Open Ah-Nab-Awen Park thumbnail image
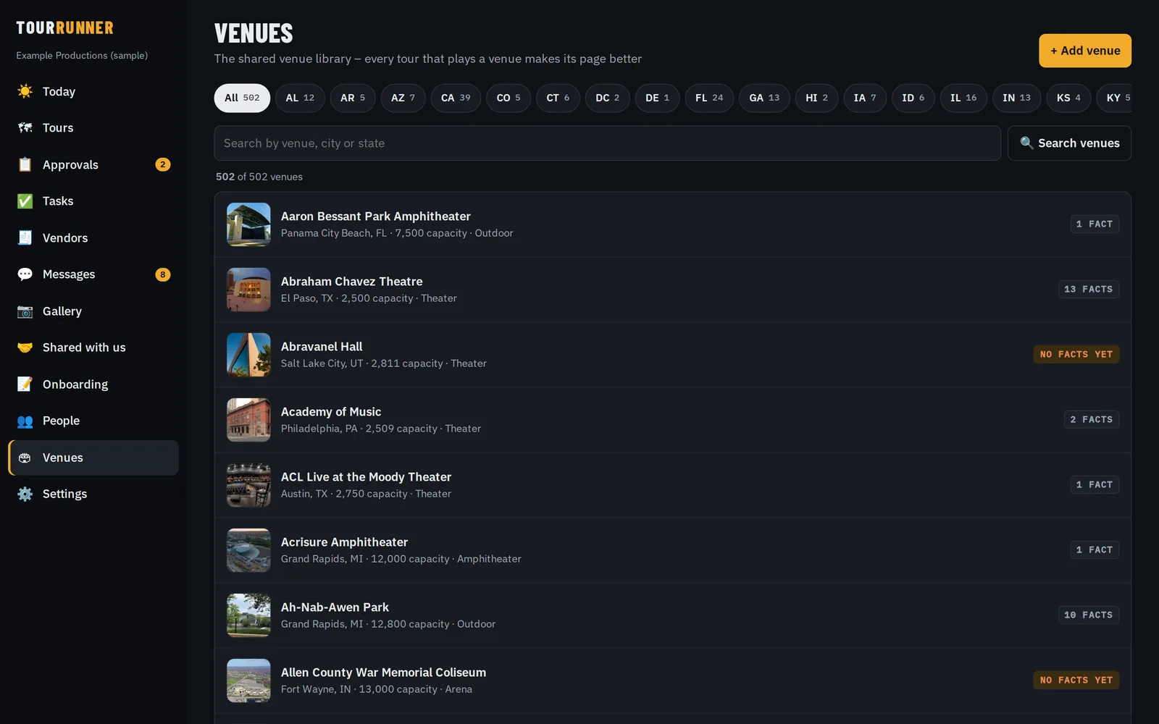The width and height of the screenshot is (1159, 724). [248, 615]
